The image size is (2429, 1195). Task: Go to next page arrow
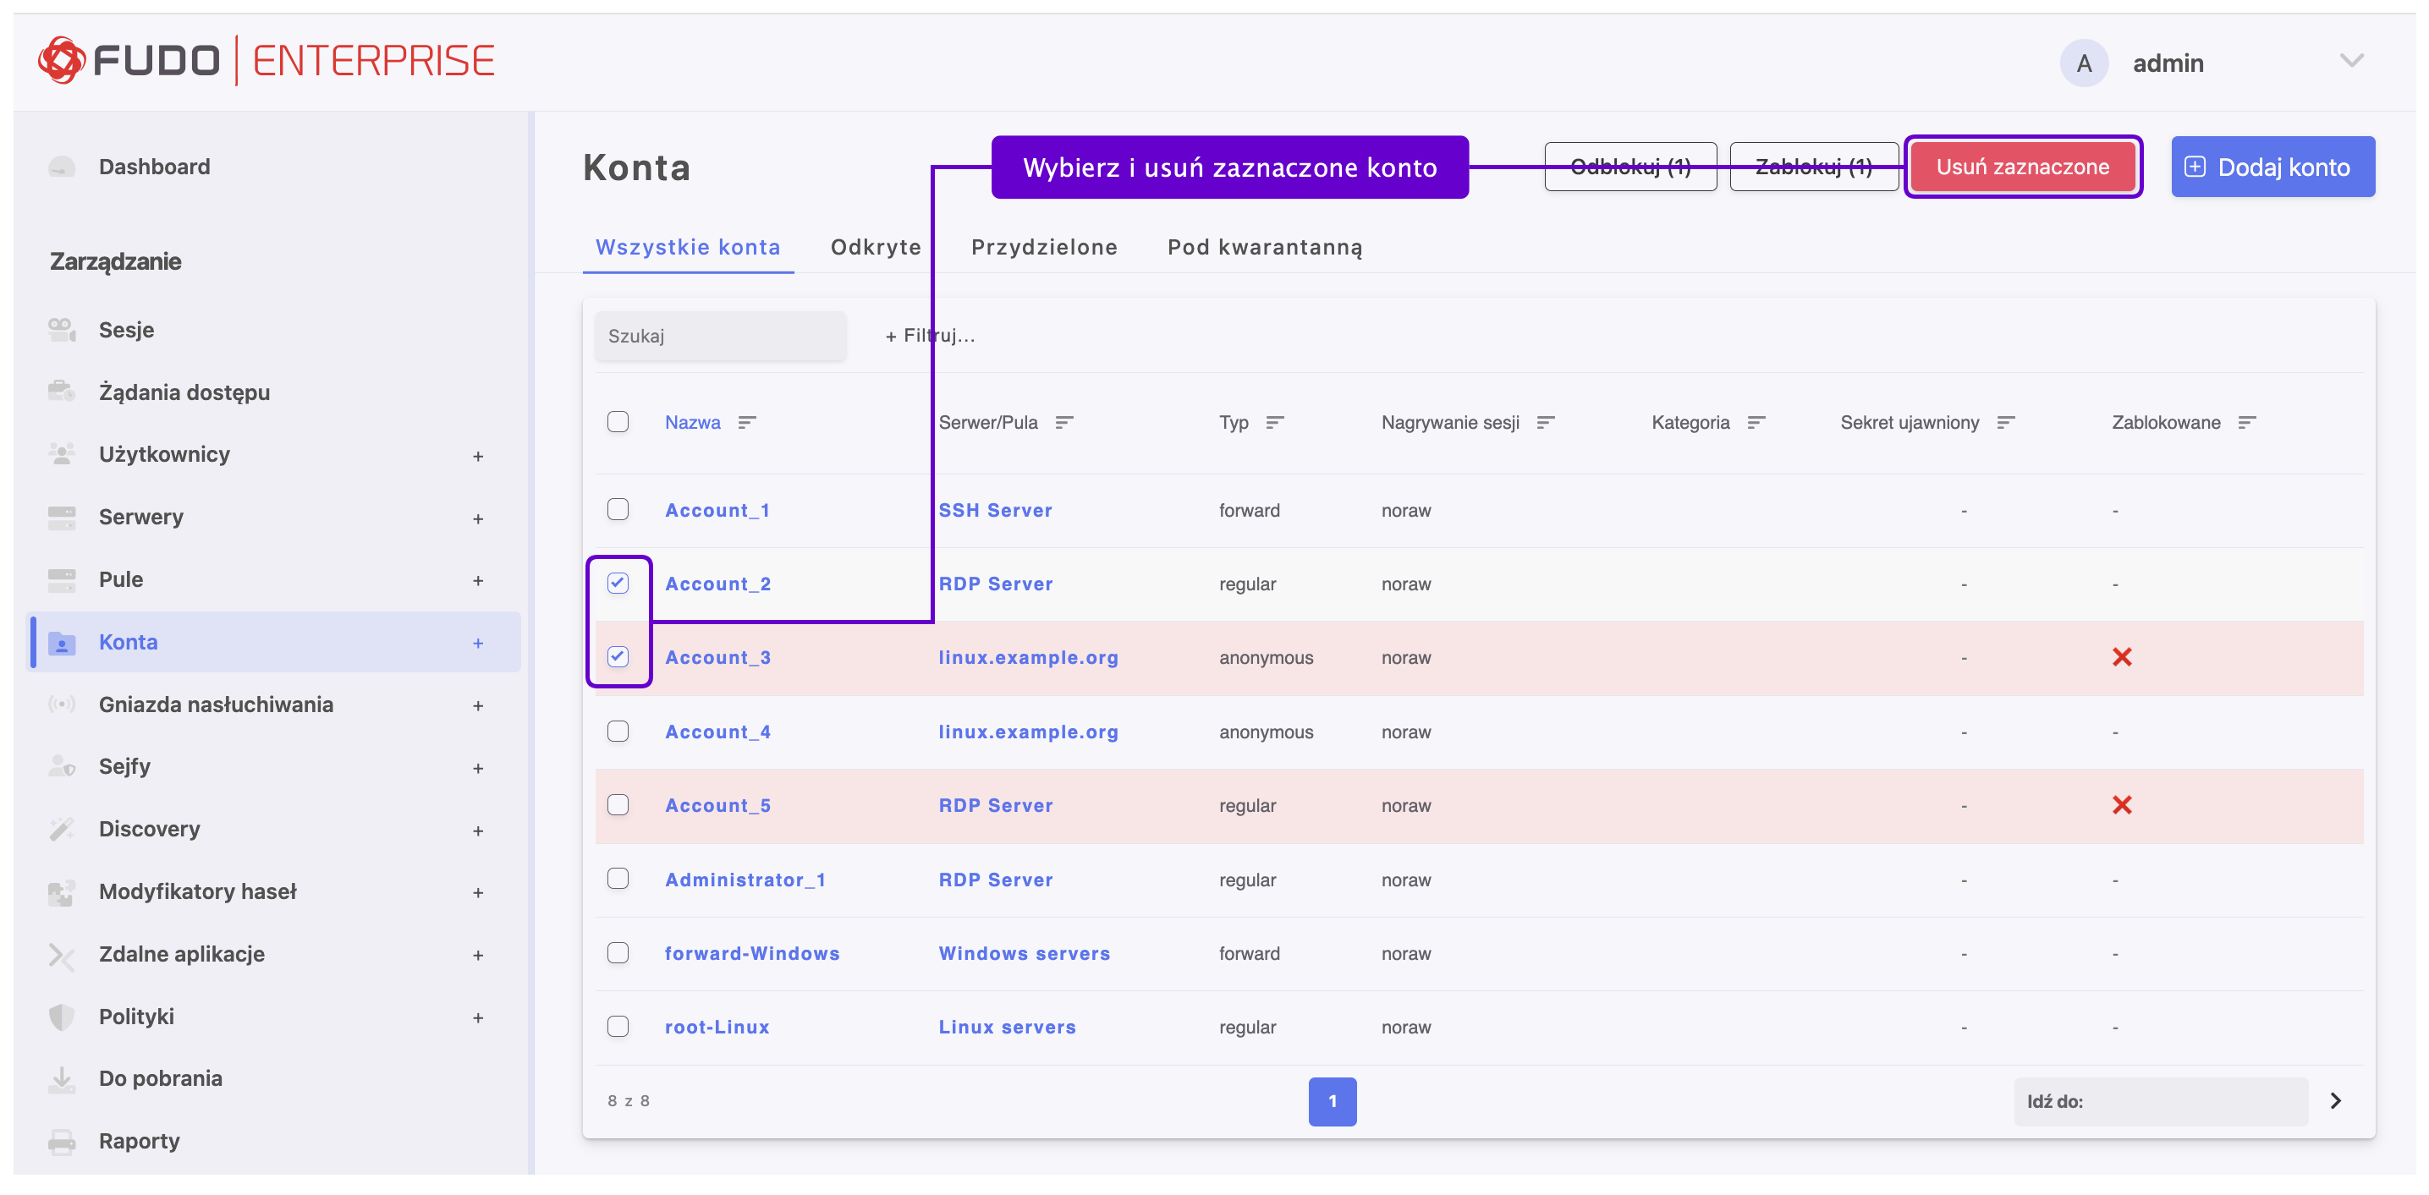2335,1101
